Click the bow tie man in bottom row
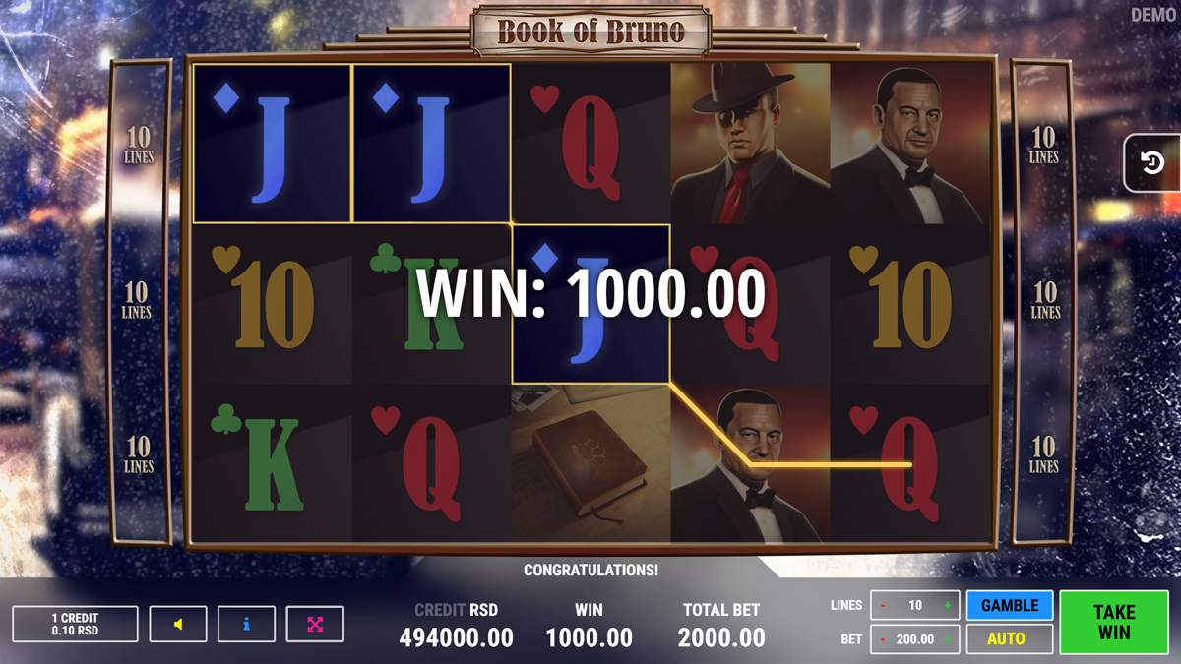Screen dimensions: 1181x664 [x=750, y=463]
